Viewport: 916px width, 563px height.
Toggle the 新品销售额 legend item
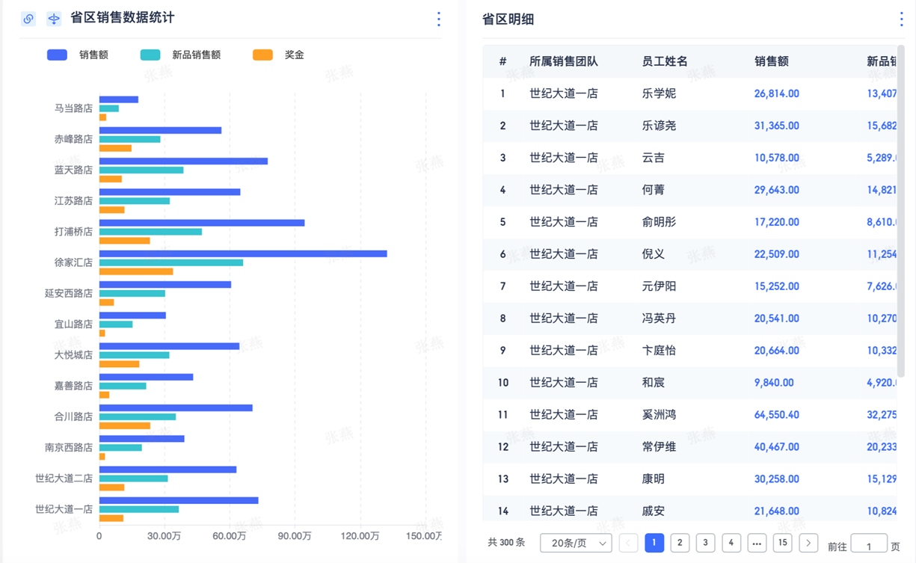click(180, 55)
